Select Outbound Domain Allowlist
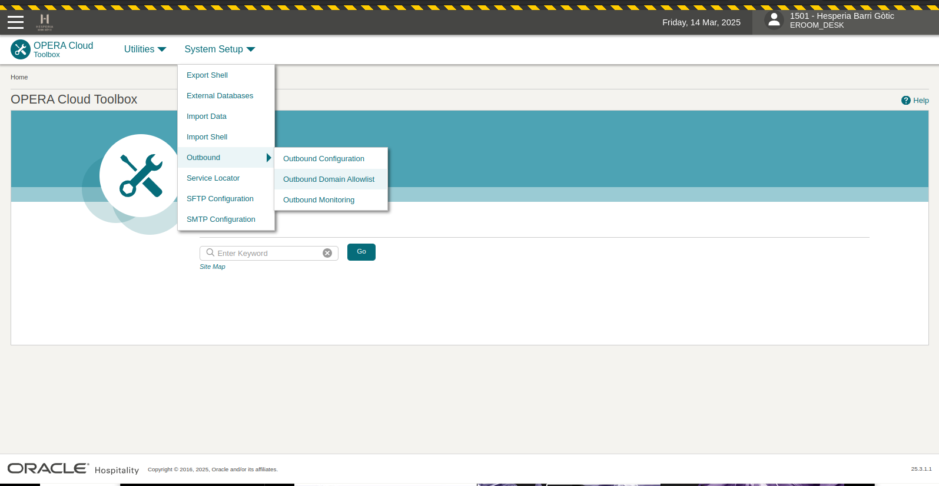Viewport: 939px width, 486px height. (x=329, y=179)
